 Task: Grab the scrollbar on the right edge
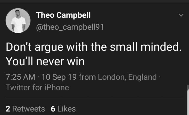188,100
